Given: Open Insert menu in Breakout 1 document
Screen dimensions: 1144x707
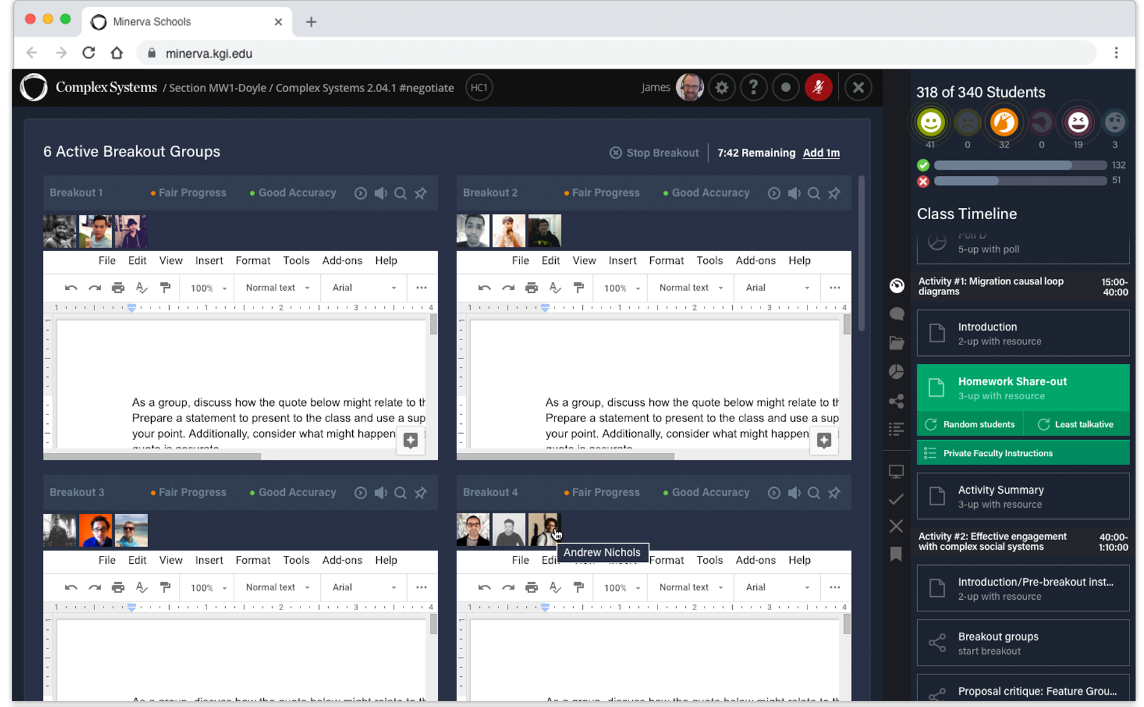Looking at the screenshot, I should pyautogui.click(x=209, y=261).
